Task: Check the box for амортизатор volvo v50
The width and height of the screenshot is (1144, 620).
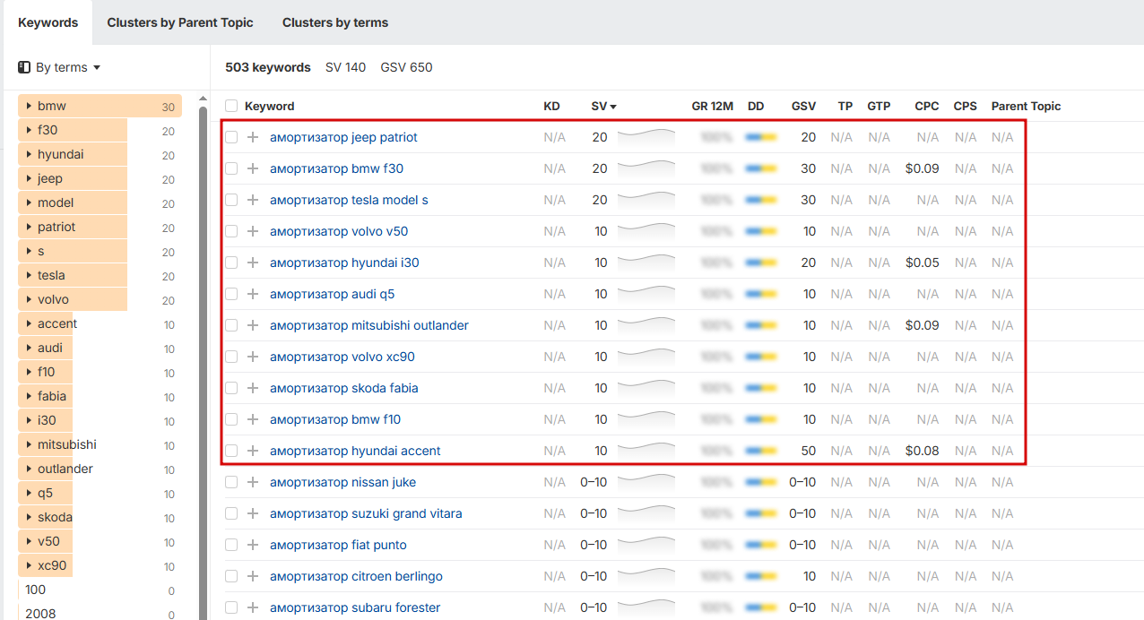Action: (x=231, y=231)
